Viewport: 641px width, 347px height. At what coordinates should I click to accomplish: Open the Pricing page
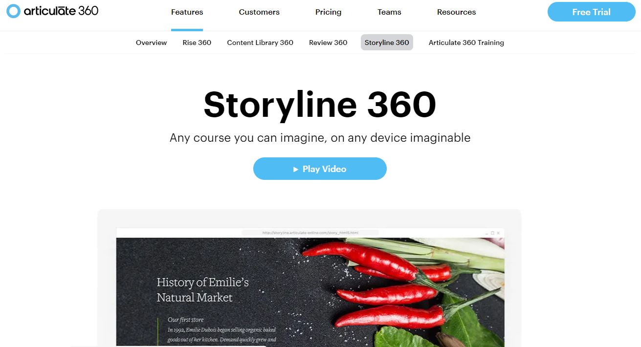point(328,12)
